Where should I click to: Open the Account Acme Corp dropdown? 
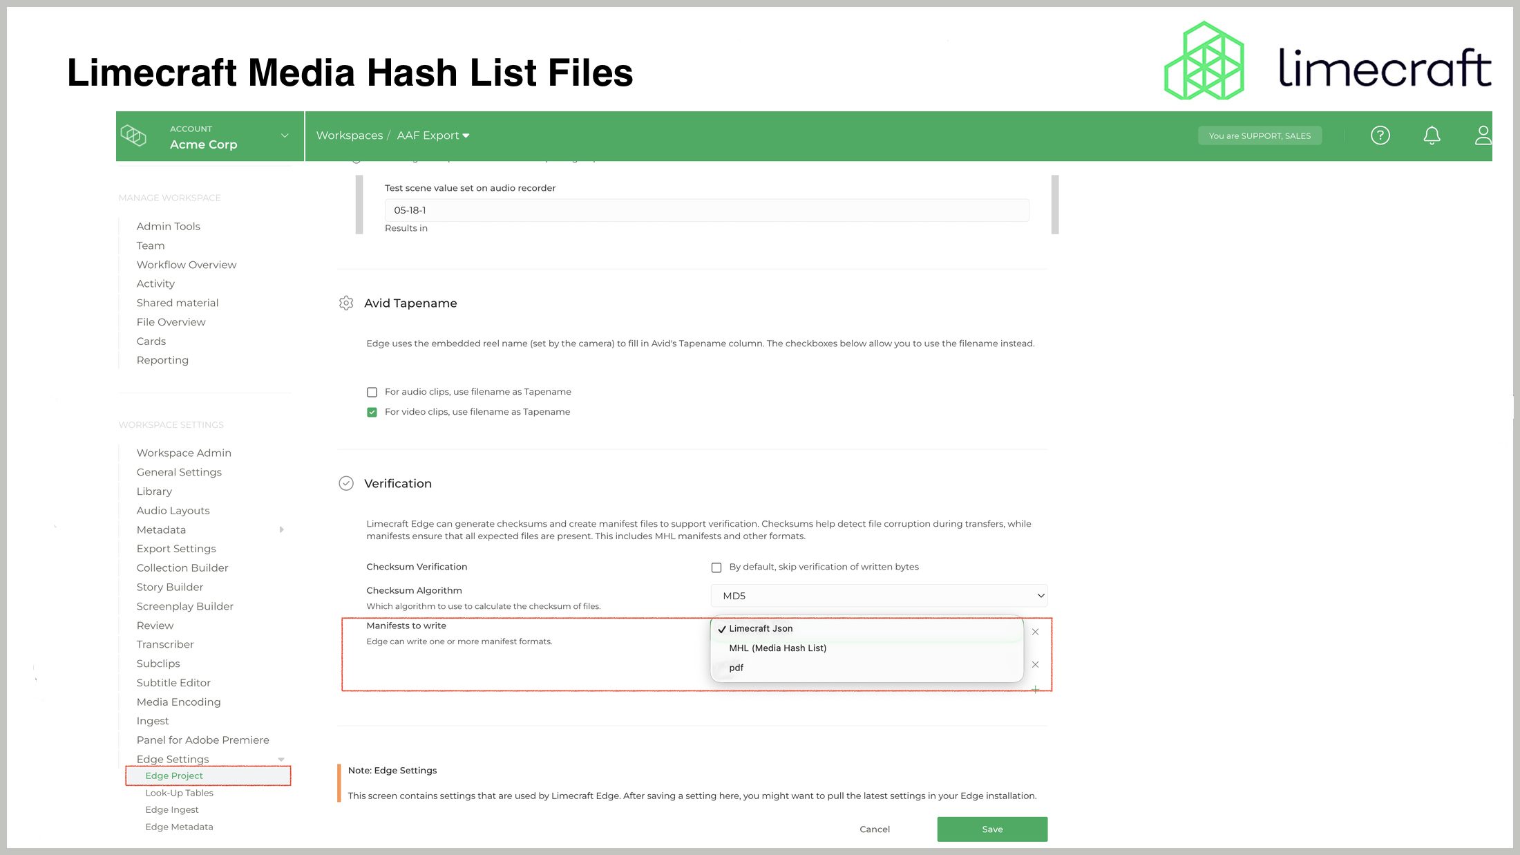(x=210, y=136)
